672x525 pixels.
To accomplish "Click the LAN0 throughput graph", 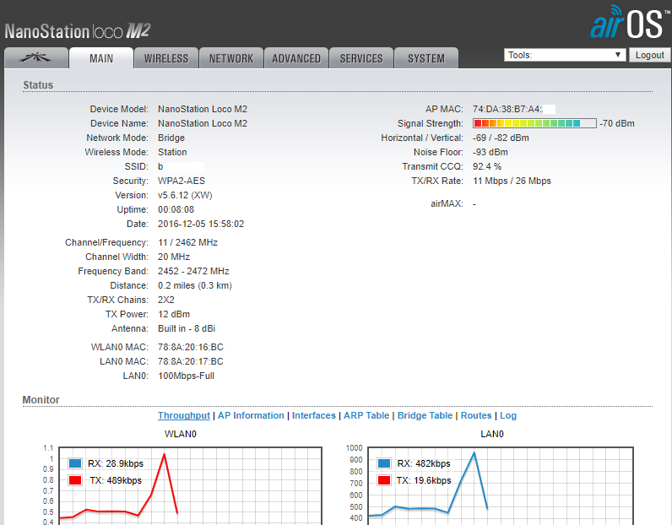I will [x=501, y=486].
